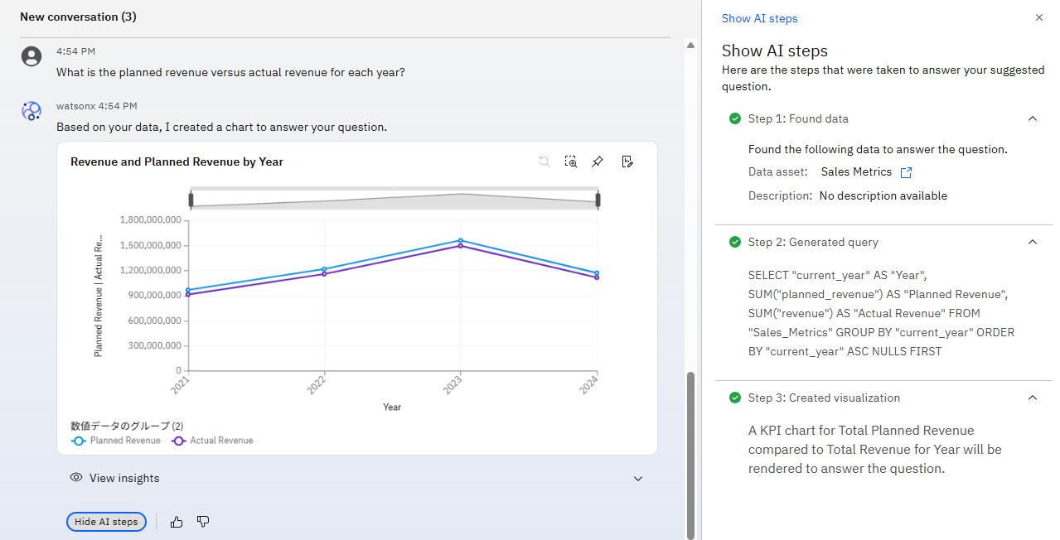Click the 2022 Planned Revenue data point

(324, 269)
